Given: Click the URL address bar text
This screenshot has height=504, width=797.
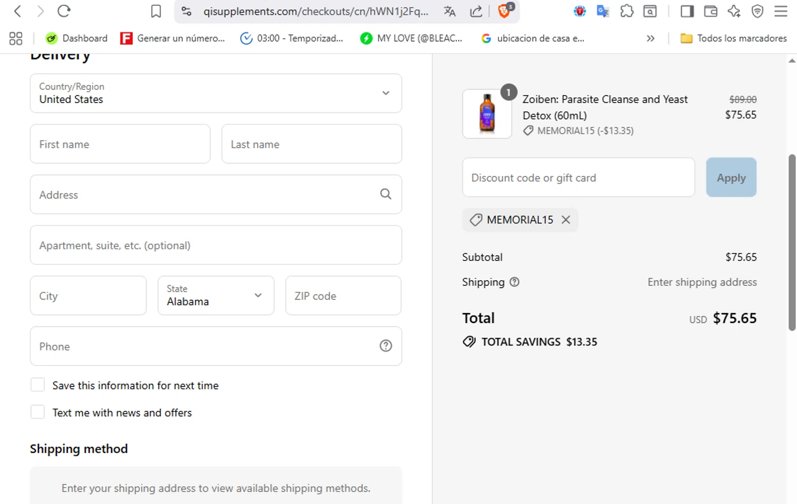Looking at the screenshot, I should click(x=316, y=11).
